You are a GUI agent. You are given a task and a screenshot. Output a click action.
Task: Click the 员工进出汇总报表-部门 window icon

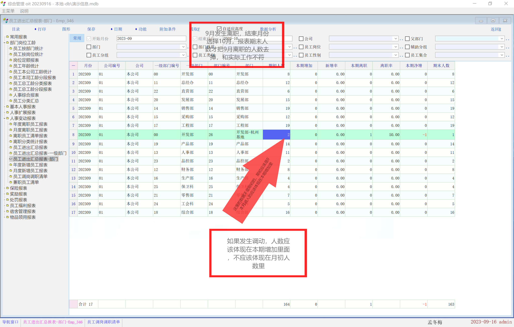[5, 21]
